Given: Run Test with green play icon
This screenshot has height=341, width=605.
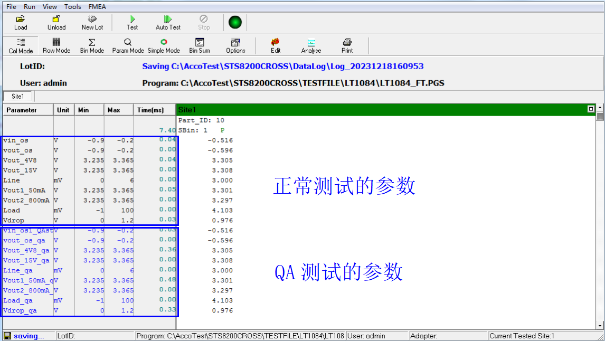Looking at the screenshot, I should pos(132,22).
